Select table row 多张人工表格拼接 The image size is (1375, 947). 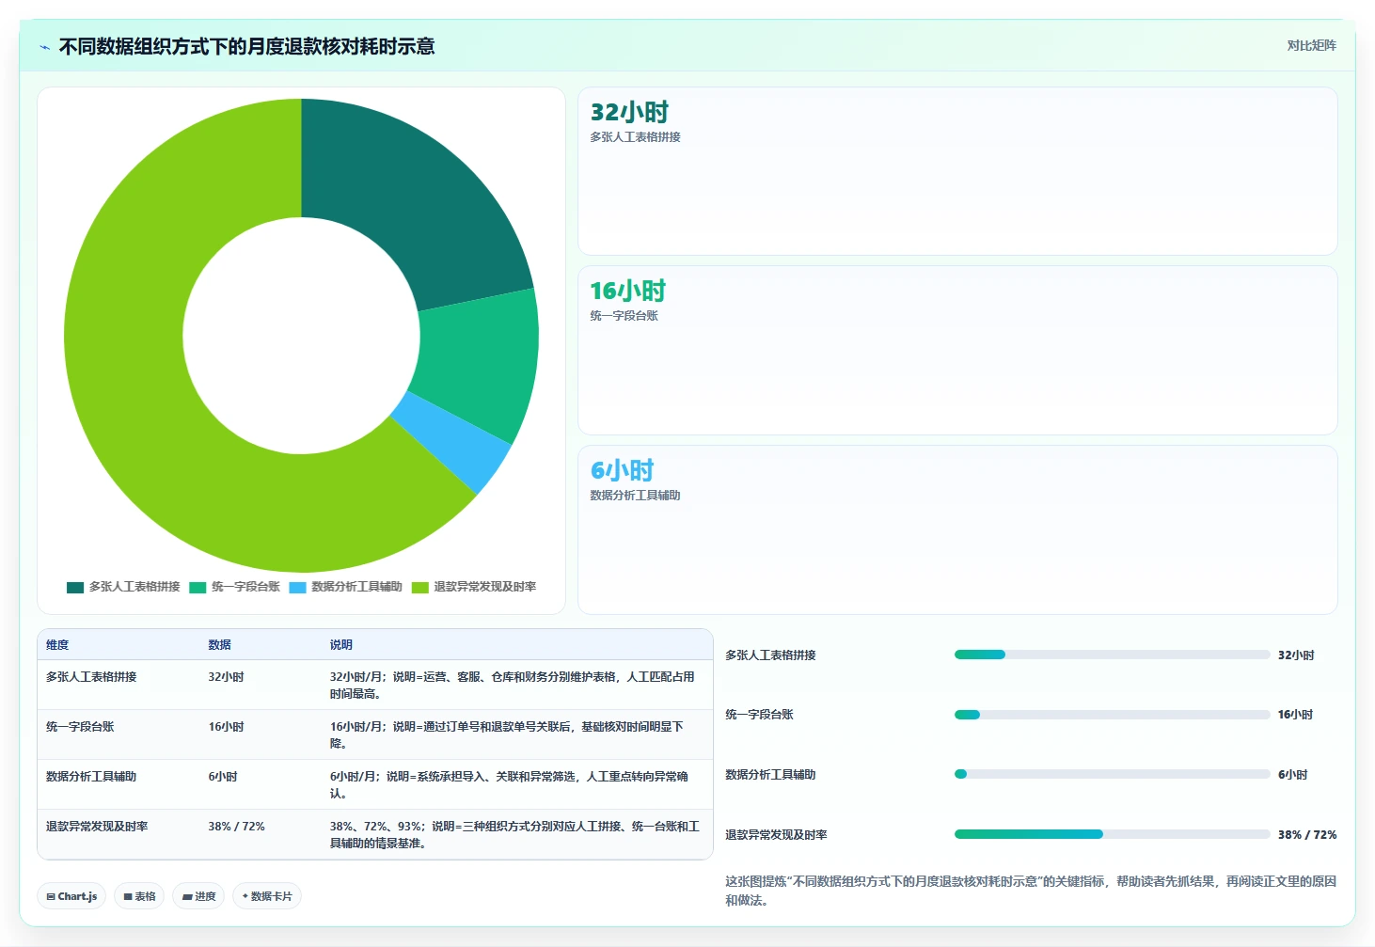pyautogui.click(x=375, y=685)
